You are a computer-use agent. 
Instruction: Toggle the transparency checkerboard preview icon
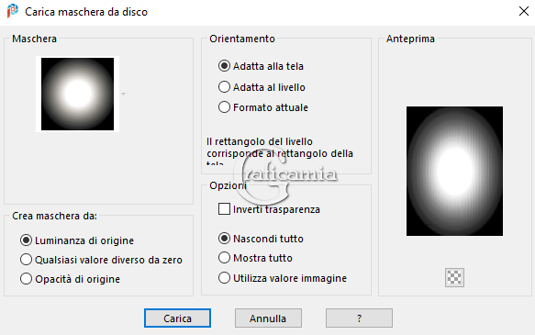pyautogui.click(x=454, y=277)
